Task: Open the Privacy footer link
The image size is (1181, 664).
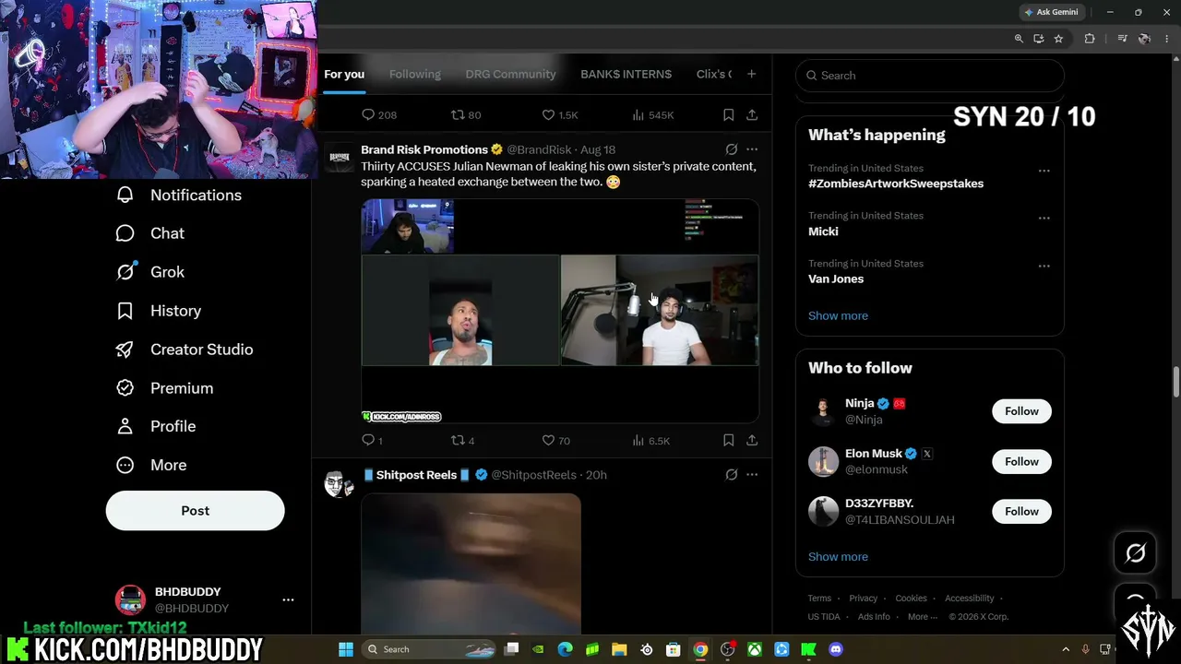Action: click(864, 599)
